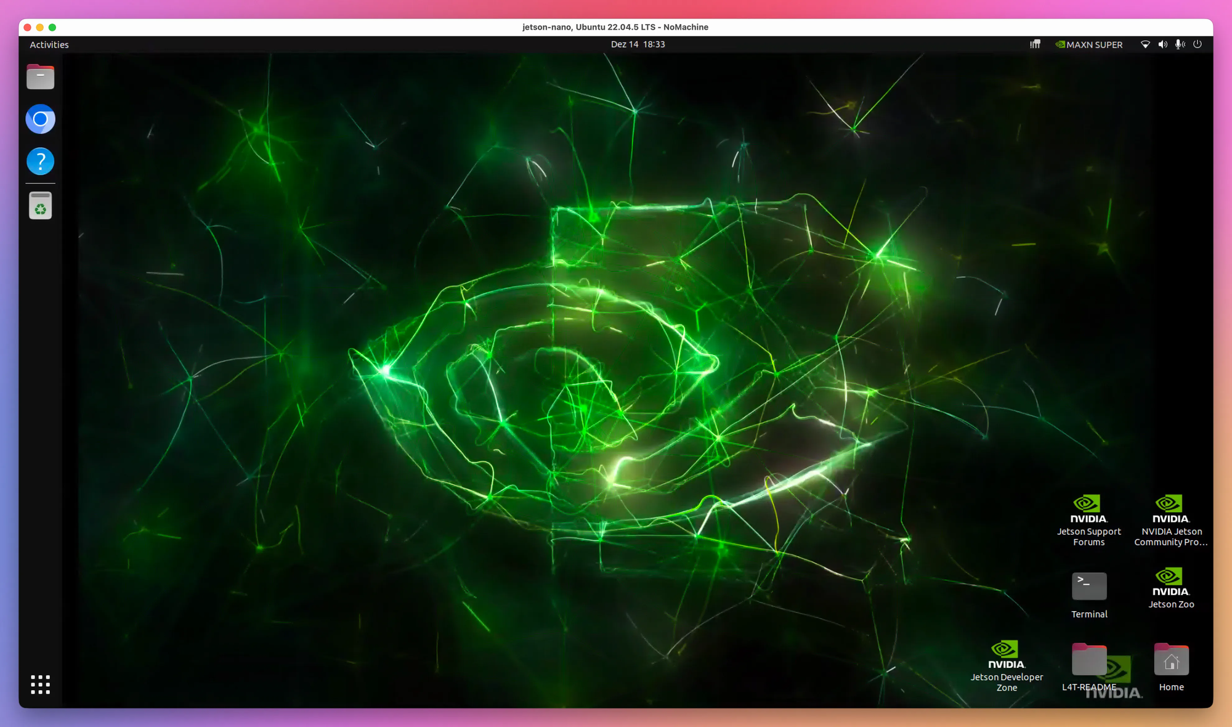Screen dimensions: 1232x727
Task: Open the Files app in the dock
Action: click(x=40, y=77)
